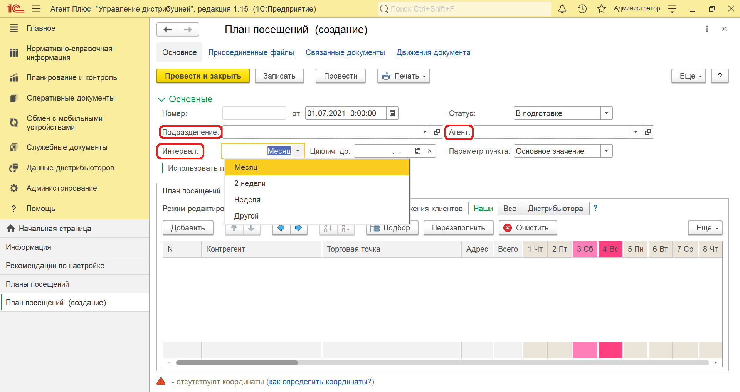Go forward with right arrow
The height and width of the screenshot is (392, 740).
point(188,30)
